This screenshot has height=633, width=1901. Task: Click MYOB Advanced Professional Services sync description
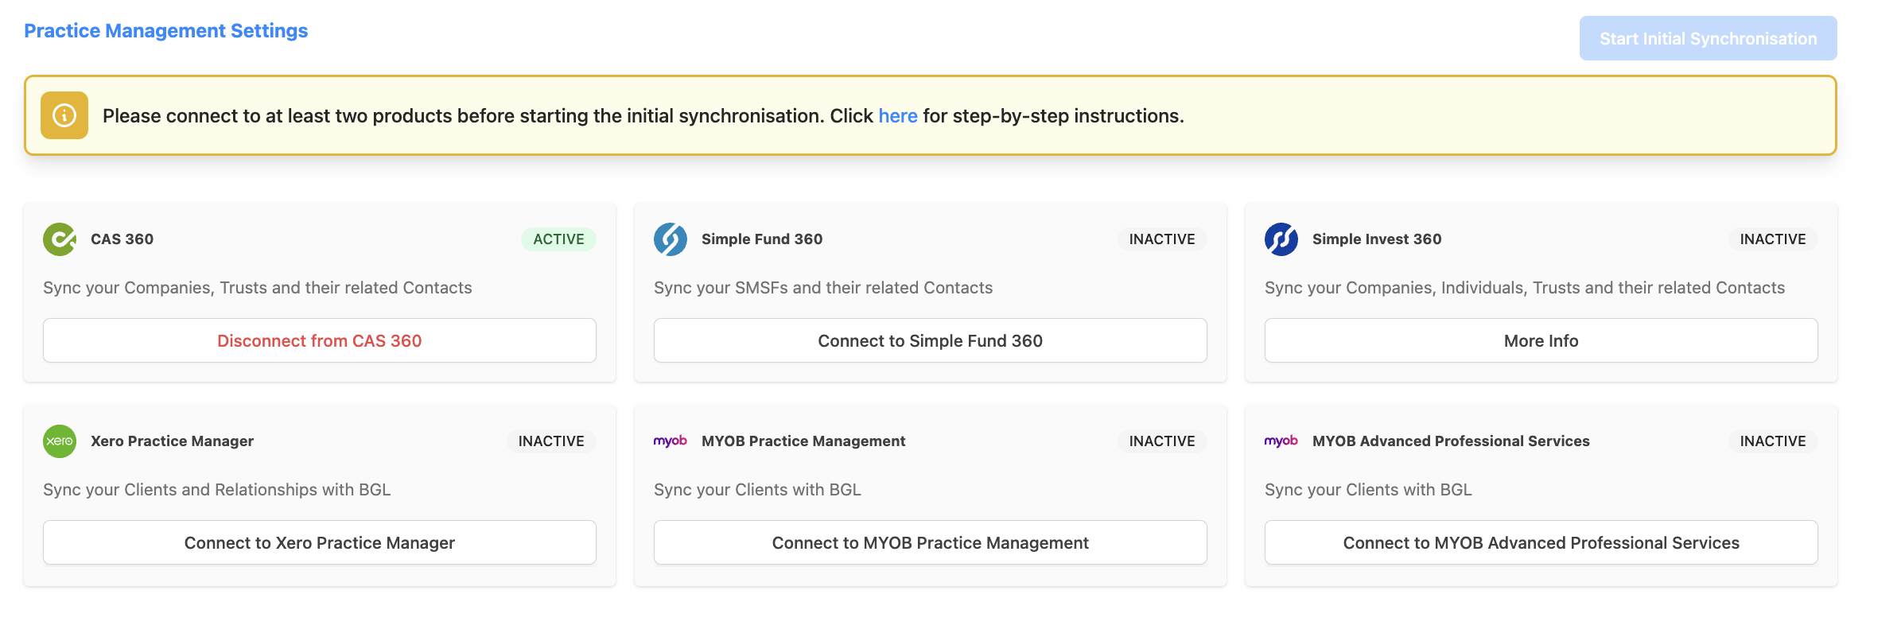point(1368,490)
